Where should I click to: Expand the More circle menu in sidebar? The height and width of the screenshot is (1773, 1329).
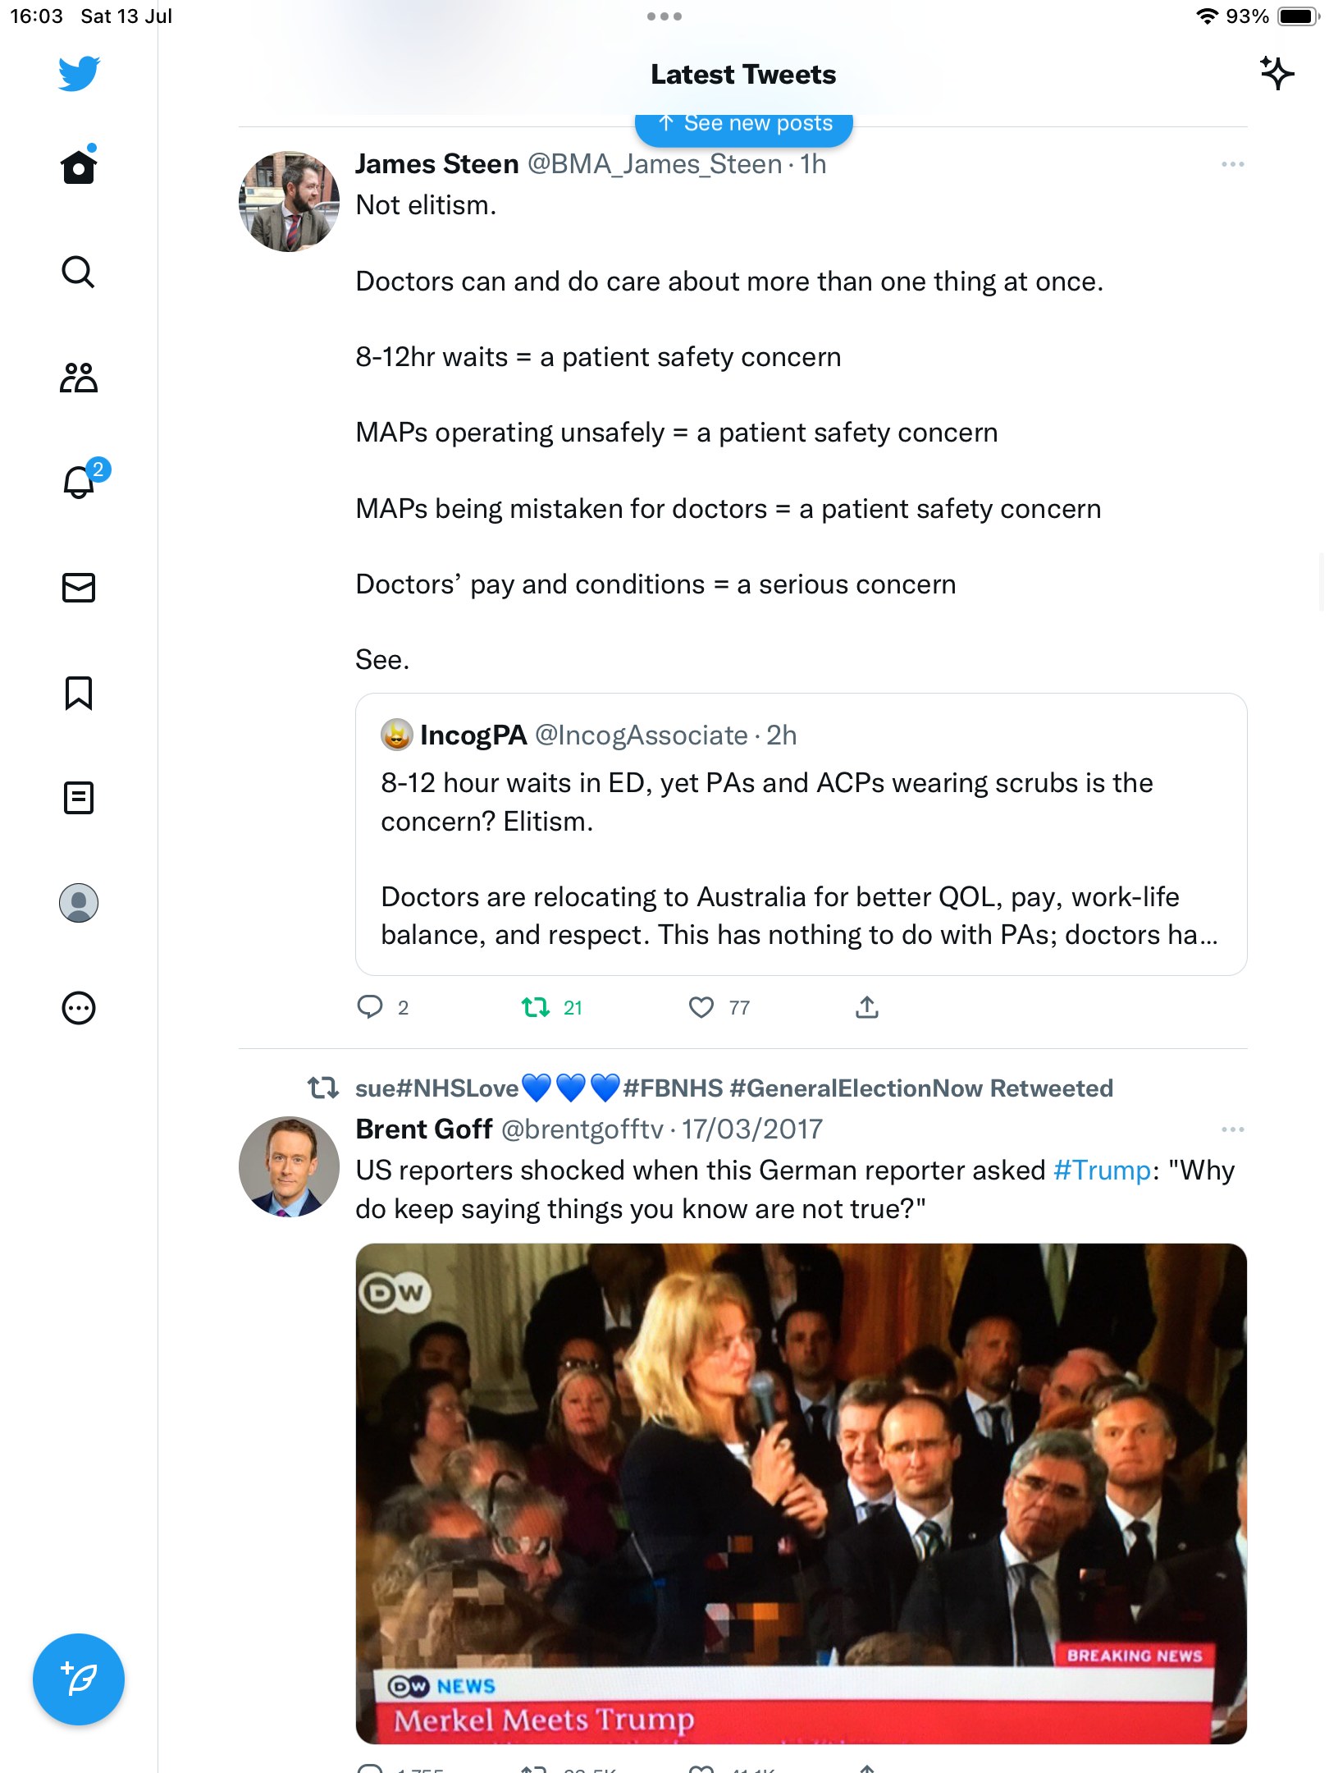click(x=79, y=1008)
